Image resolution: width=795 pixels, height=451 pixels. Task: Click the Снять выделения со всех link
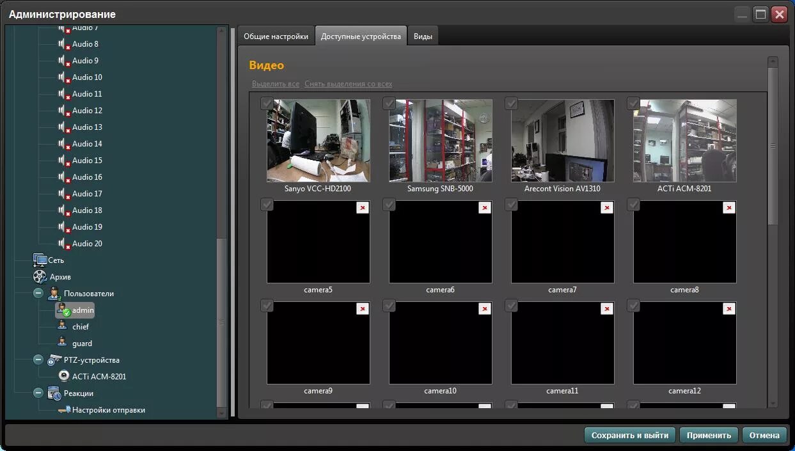pyautogui.click(x=349, y=84)
